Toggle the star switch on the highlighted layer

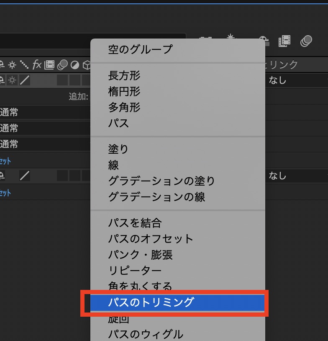click(12, 80)
